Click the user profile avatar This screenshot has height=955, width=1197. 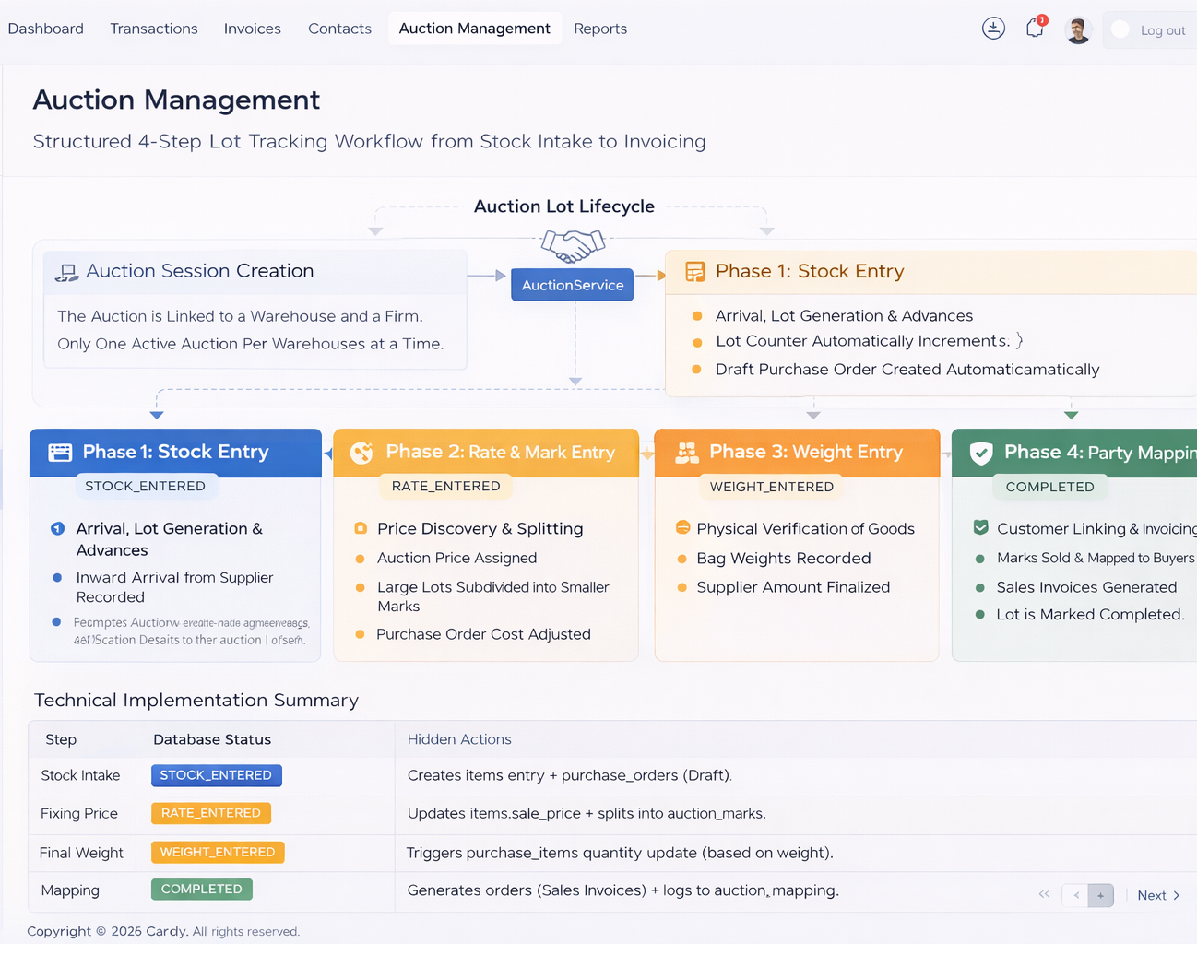point(1077,29)
